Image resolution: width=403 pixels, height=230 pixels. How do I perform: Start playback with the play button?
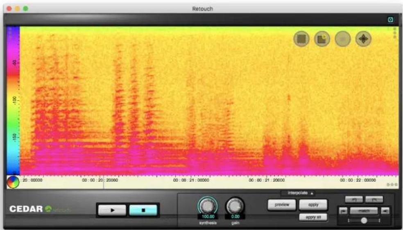click(112, 210)
